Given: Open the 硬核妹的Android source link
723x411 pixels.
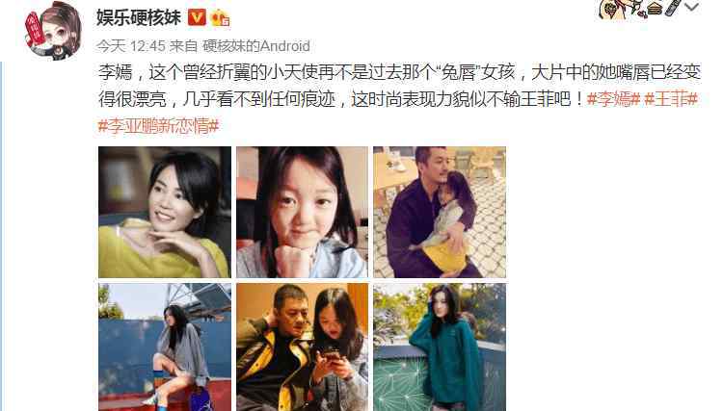Looking at the screenshot, I should pos(256,46).
